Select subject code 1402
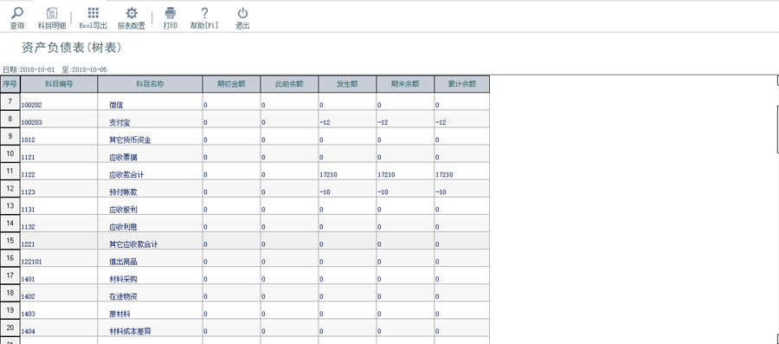Image resolution: width=779 pixels, height=344 pixels. pos(29,296)
